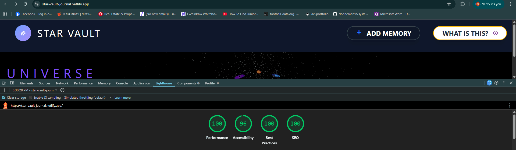
Task: Bookmark this page with the star icon
Action: [449, 4]
